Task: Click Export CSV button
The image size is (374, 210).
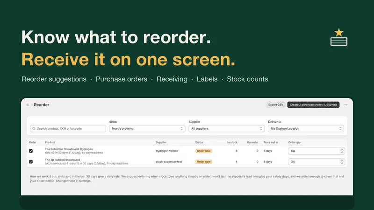Action: [276, 105]
